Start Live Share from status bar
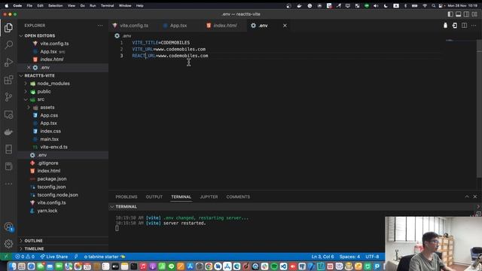The height and width of the screenshot is (271, 482). point(53,257)
